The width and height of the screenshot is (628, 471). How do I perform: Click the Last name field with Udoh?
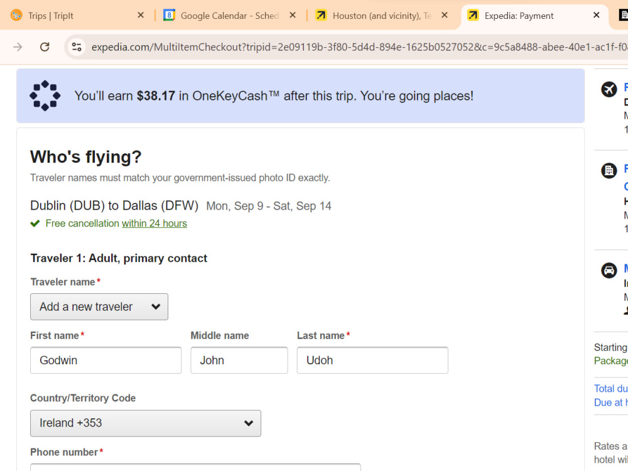pyautogui.click(x=372, y=360)
